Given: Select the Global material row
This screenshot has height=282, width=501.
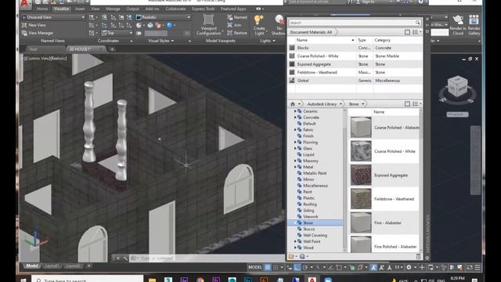Looking at the screenshot, I should tap(355, 81).
